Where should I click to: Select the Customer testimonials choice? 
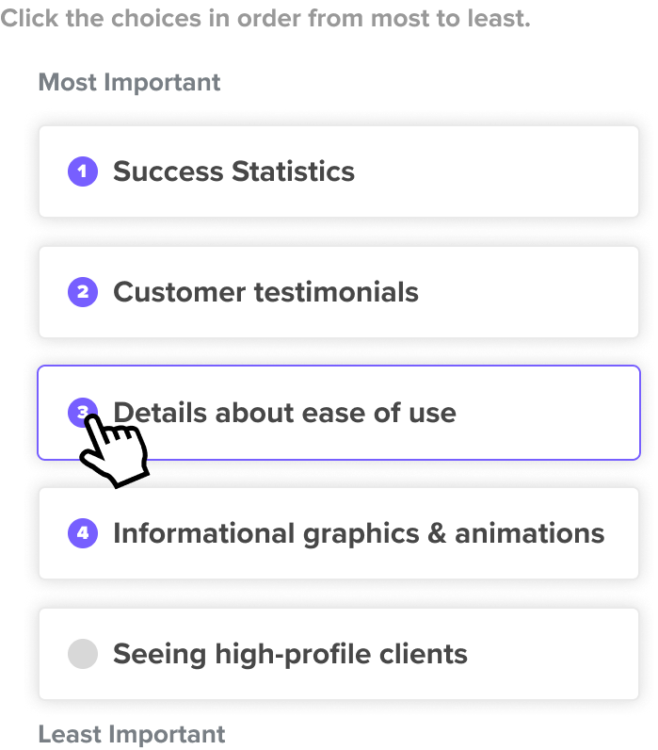click(339, 292)
